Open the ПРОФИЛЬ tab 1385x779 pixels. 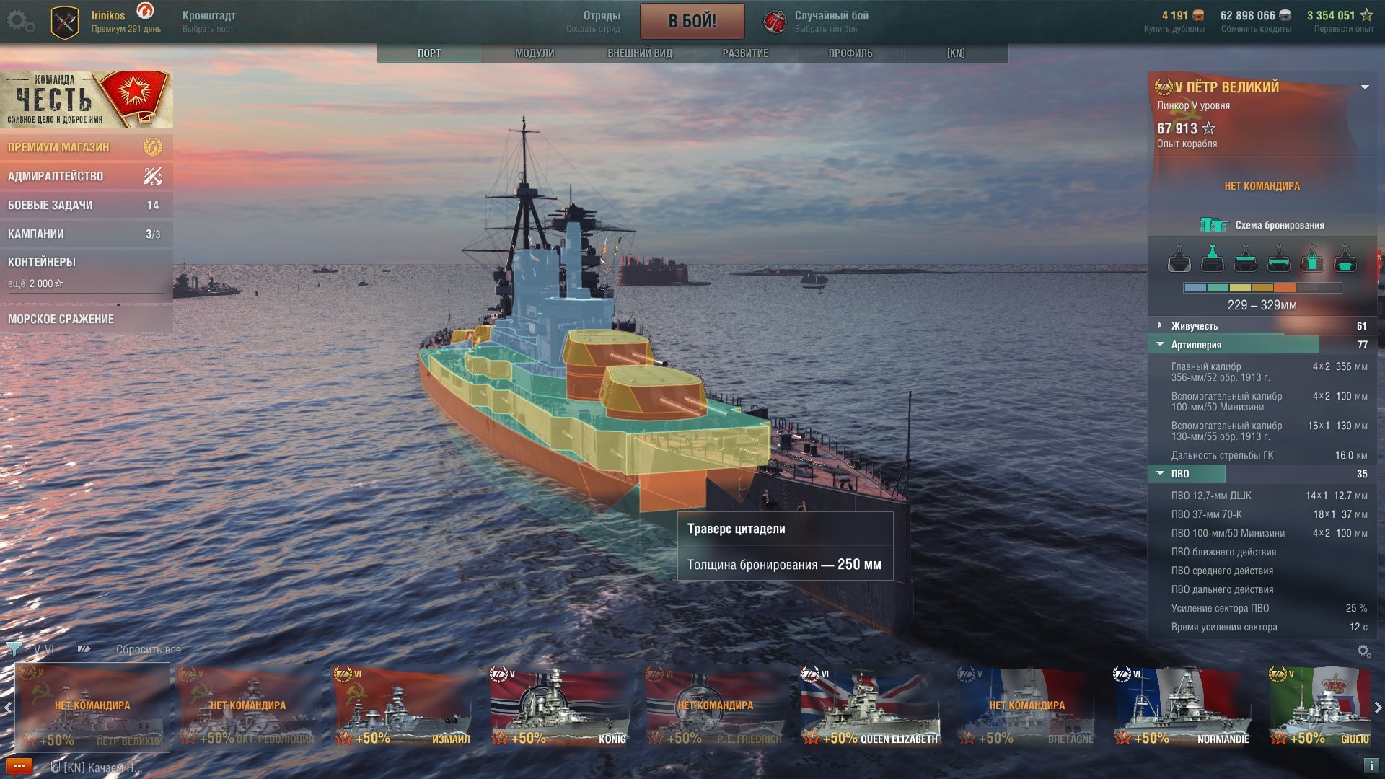[850, 53]
